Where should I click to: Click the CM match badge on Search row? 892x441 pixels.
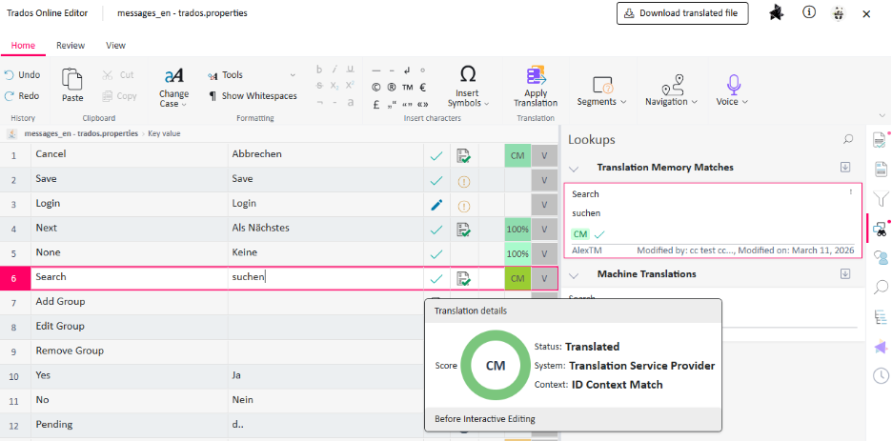[517, 278]
